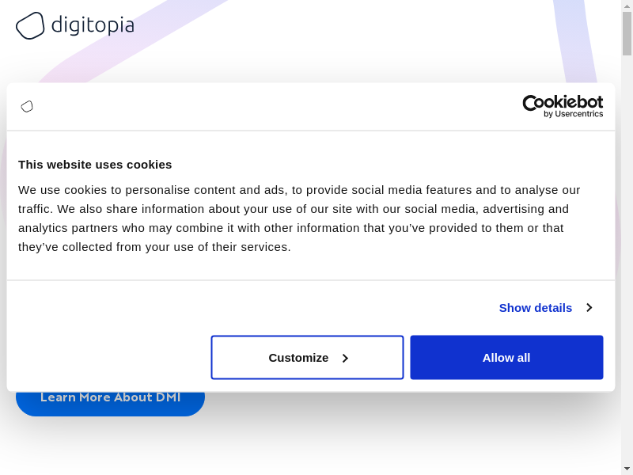Image resolution: width=633 pixels, height=475 pixels.
Task: Open the Show details link
Action: click(535, 307)
